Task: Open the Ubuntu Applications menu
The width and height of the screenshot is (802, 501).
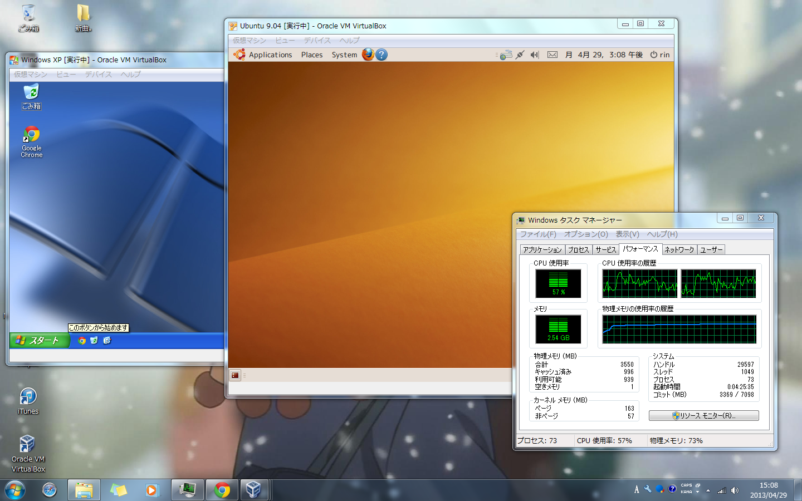Action: coord(270,55)
